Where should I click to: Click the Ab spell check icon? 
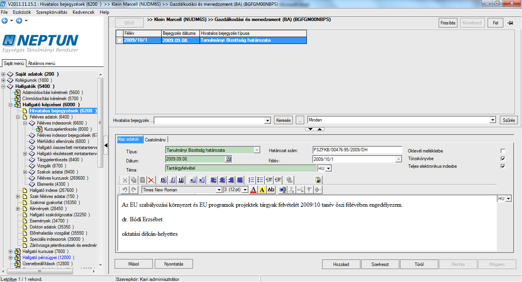[271, 190]
